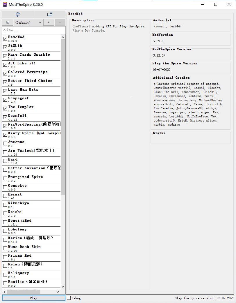Click the authors text kiooeht, test447

[167, 27]
